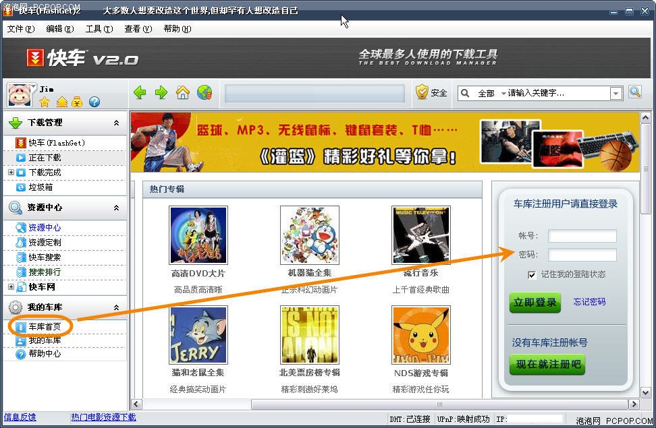The image size is (656, 428).
Task: Open the 文件 menu
Action: pyautogui.click(x=20, y=29)
